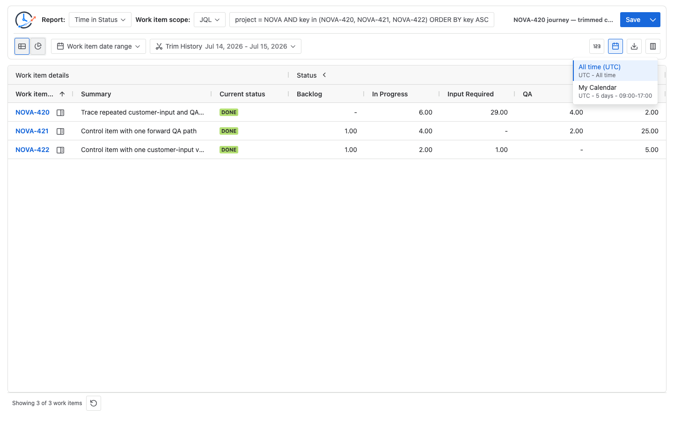Click the DONE status badge for NOVA-420
The height and width of the screenshot is (421, 674).
point(229,112)
